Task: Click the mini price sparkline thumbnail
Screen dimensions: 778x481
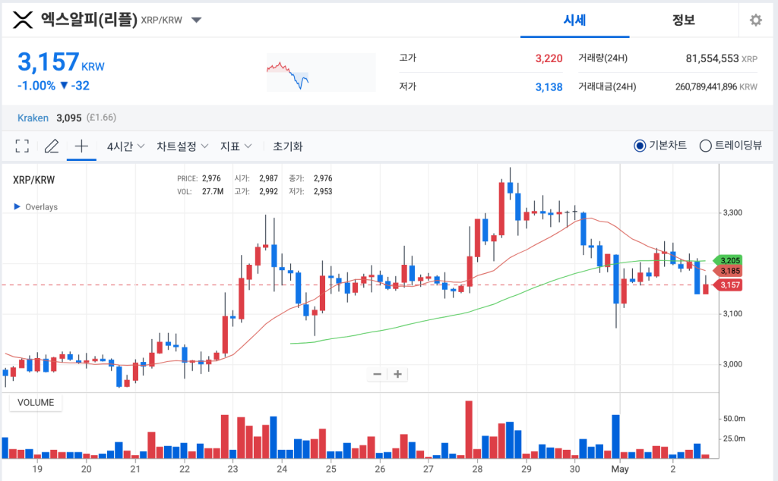Action: (x=321, y=72)
